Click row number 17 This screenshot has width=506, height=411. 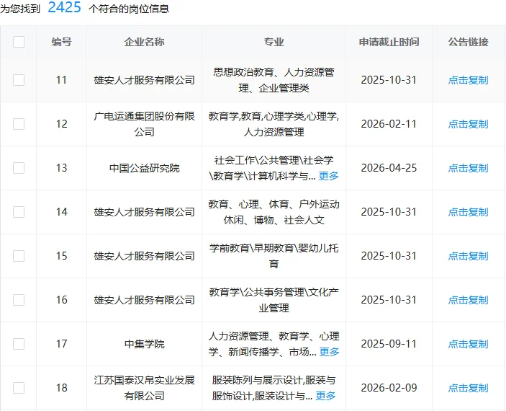click(x=61, y=344)
